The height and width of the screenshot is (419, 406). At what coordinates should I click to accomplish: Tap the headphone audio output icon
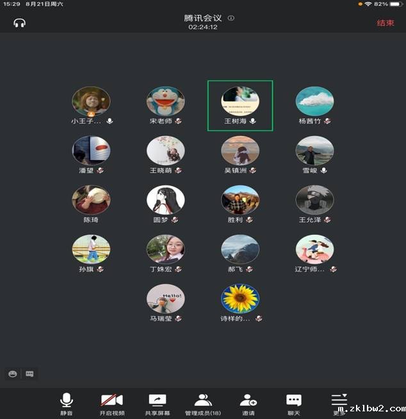(19, 23)
